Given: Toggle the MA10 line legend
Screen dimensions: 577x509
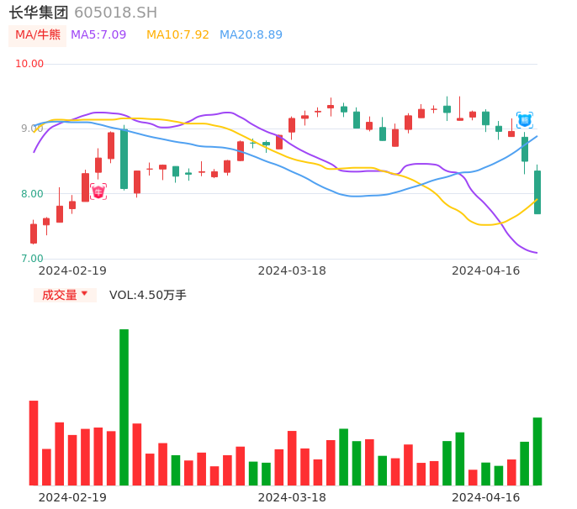Looking at the screenshot, I should click(x=177, y=35).
